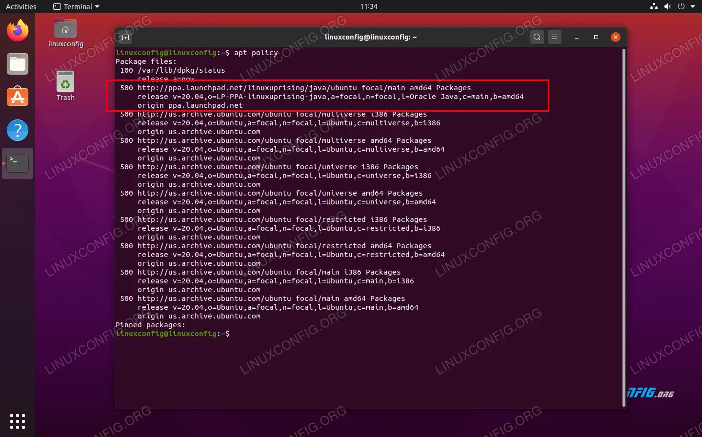This screenshot has height=437, width=702.
Task: Click the 'apt policy' command text
Action: [x=256, y=53]
